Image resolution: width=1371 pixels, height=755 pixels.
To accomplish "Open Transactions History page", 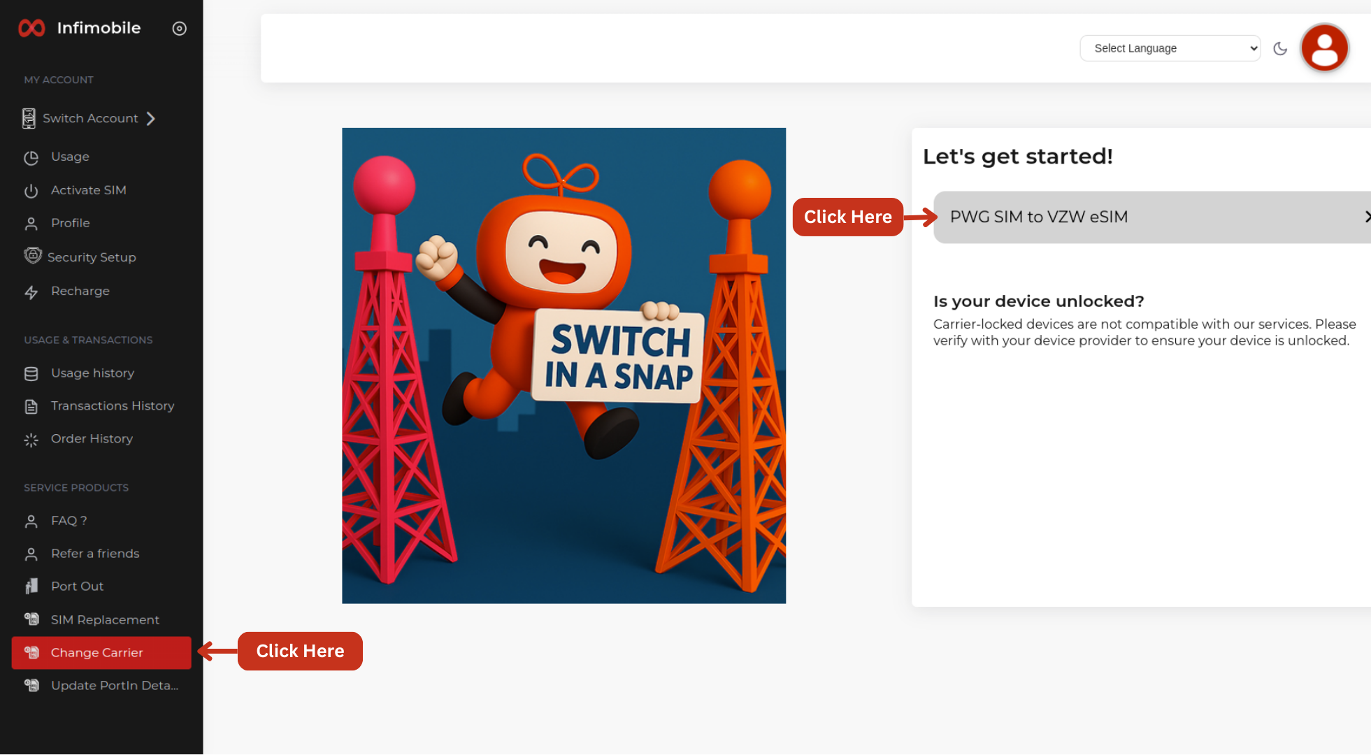I will tap(112, 406).
